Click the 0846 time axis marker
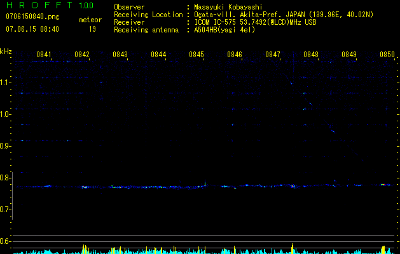 (235, 55)
